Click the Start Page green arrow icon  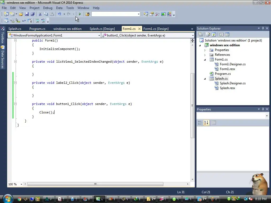click(x=163, y=14)
